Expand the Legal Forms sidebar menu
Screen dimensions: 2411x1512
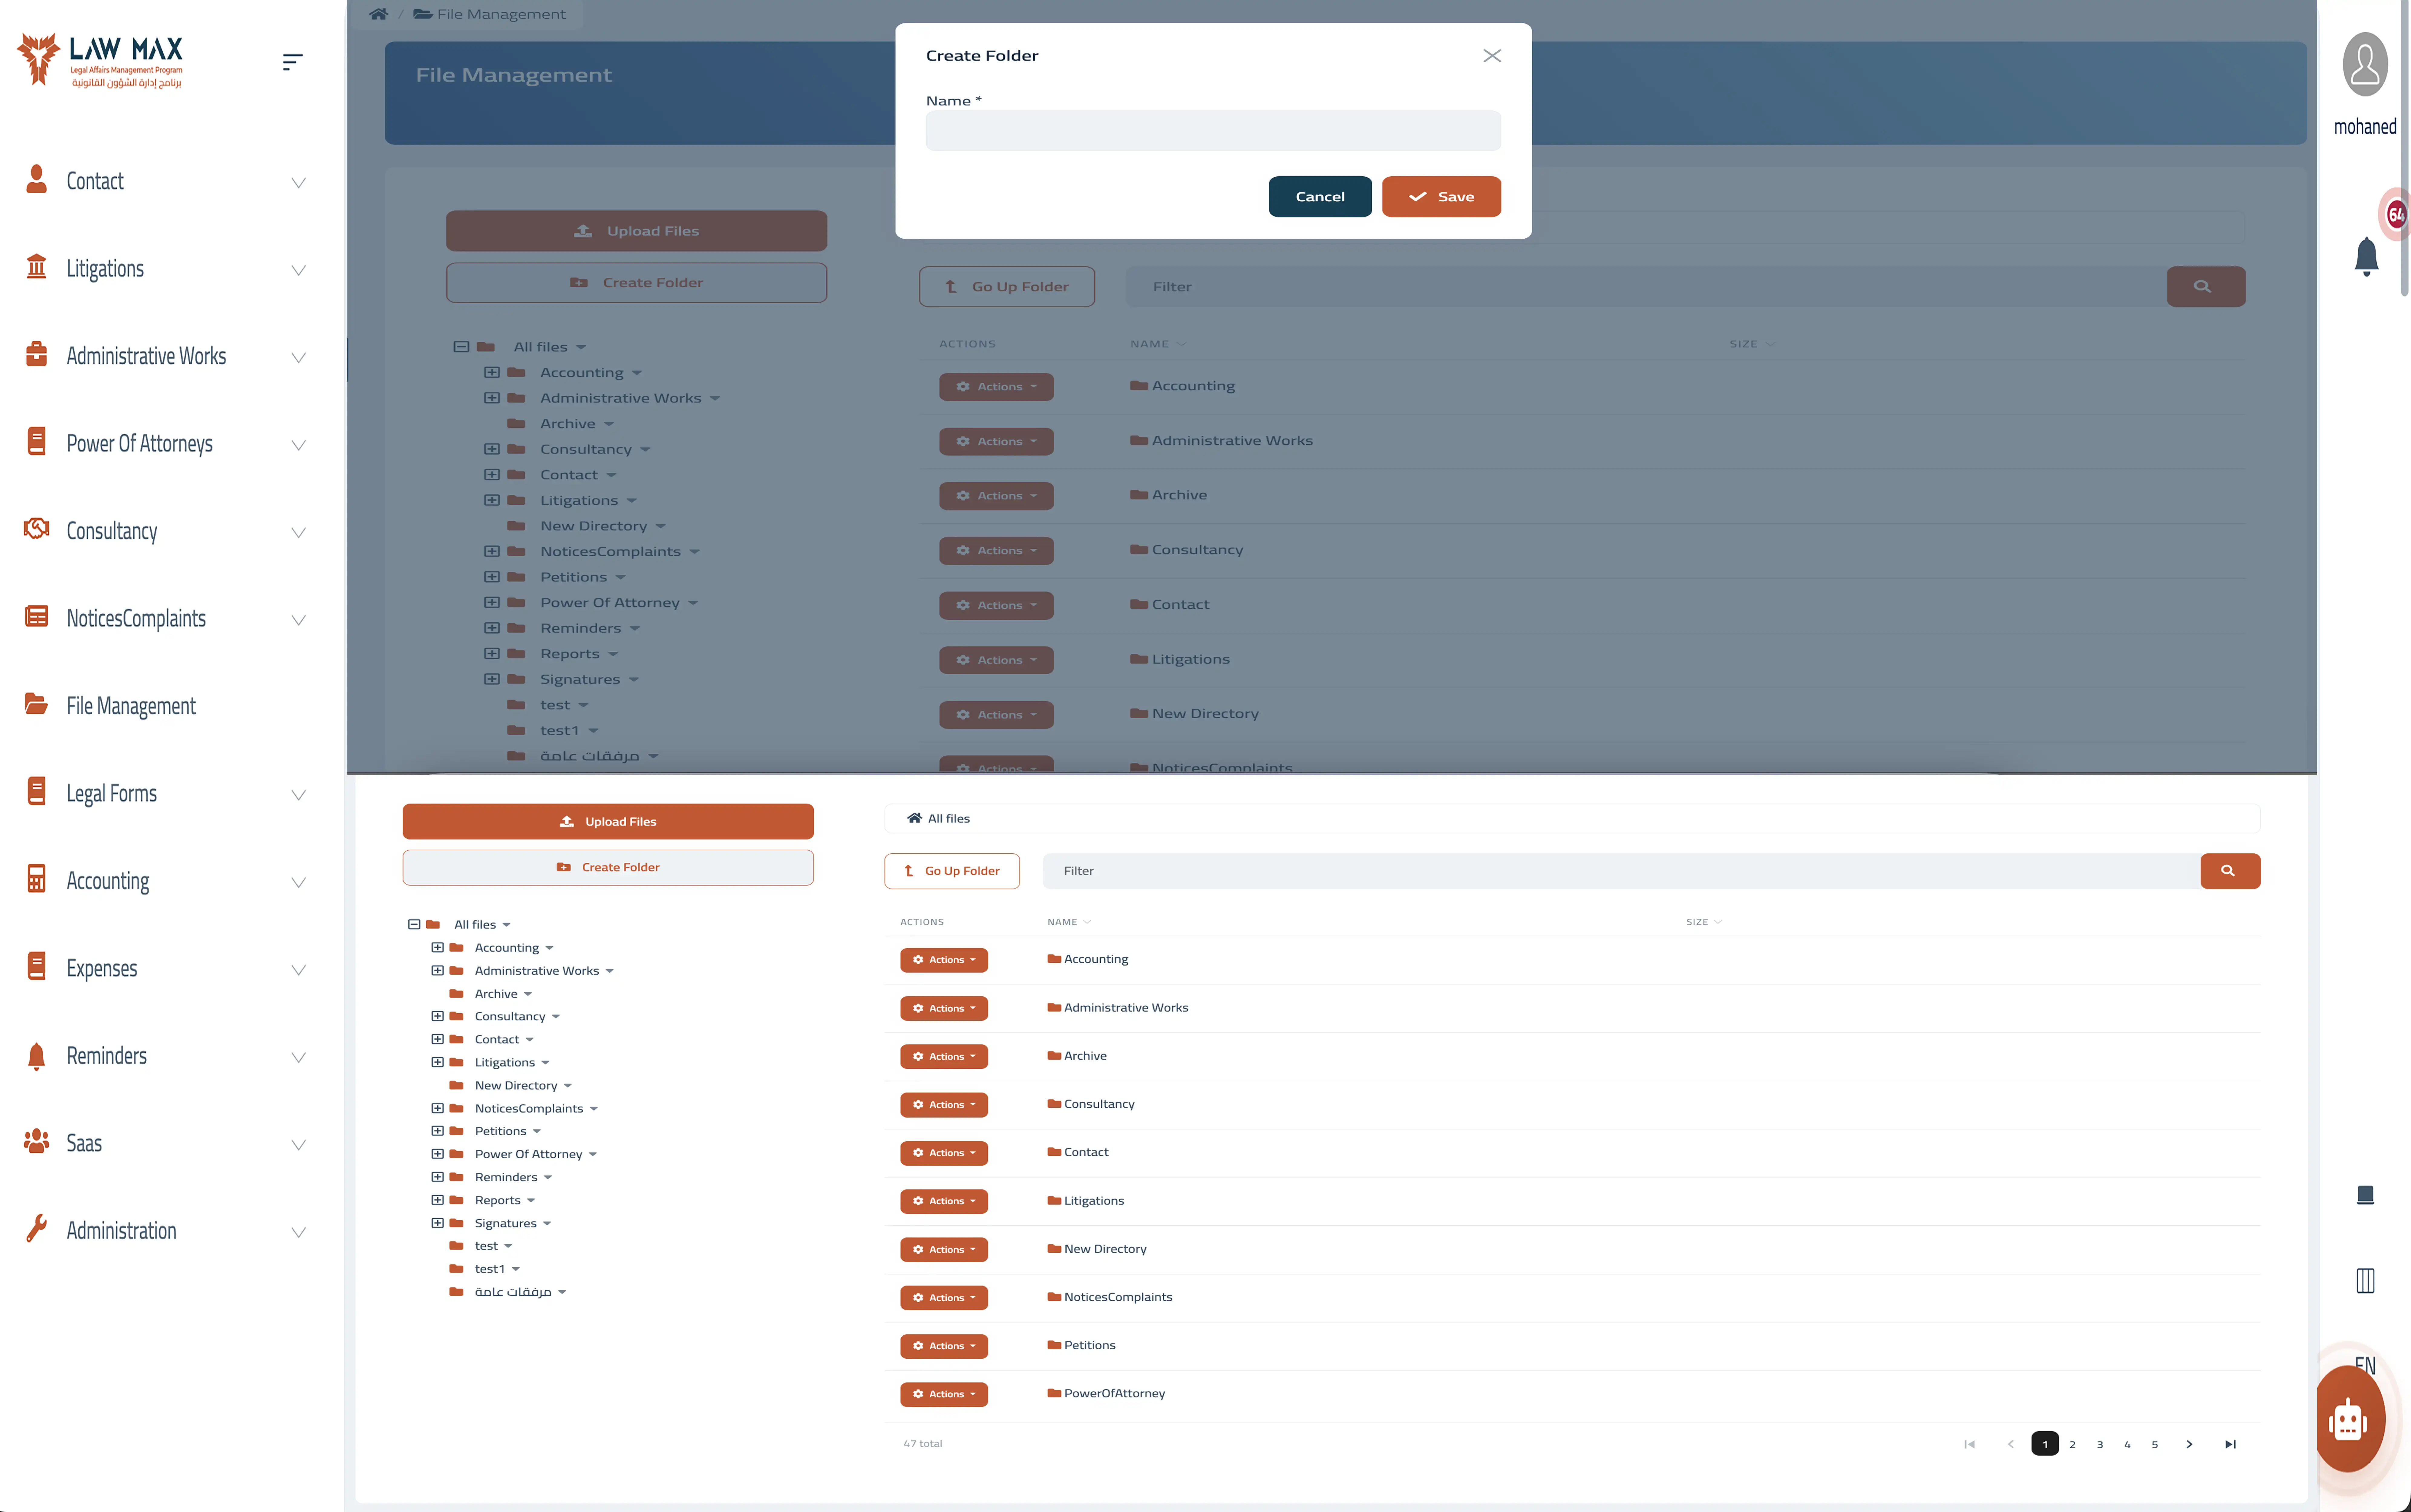click(x=298, y=795)
